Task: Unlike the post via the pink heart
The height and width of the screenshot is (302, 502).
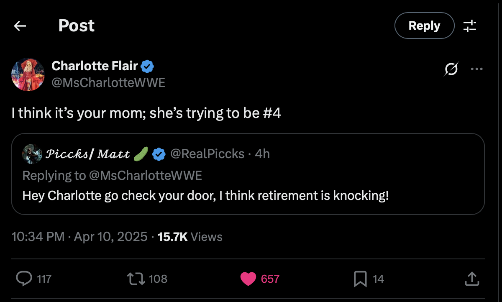Action: click(x=248, y=279)
